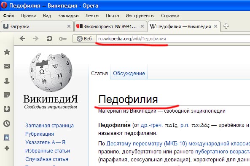Open Избранные статьи link

click(48, 150)
